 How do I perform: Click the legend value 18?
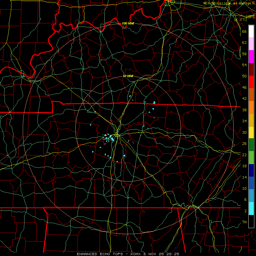(244, 166)
